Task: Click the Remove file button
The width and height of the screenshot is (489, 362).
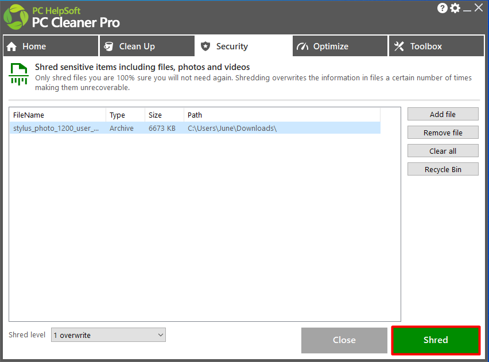Action: click(x=443, y=133)
